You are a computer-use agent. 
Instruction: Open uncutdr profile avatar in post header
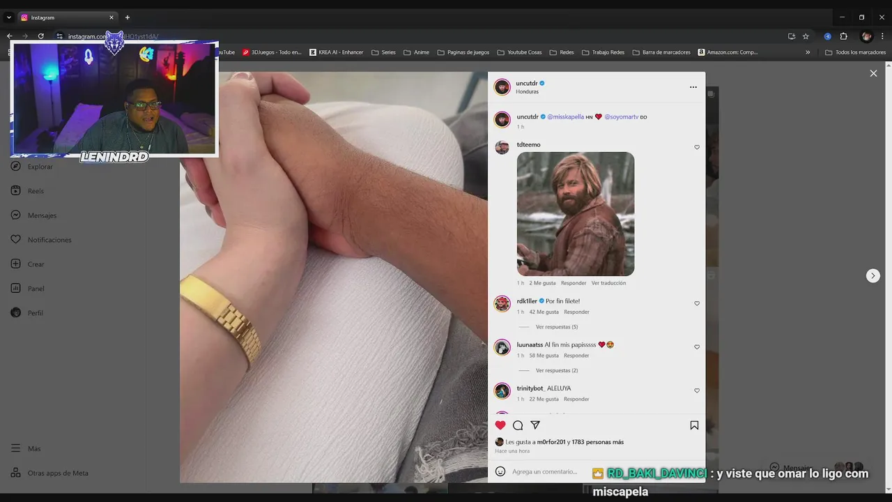click(502, 86)
